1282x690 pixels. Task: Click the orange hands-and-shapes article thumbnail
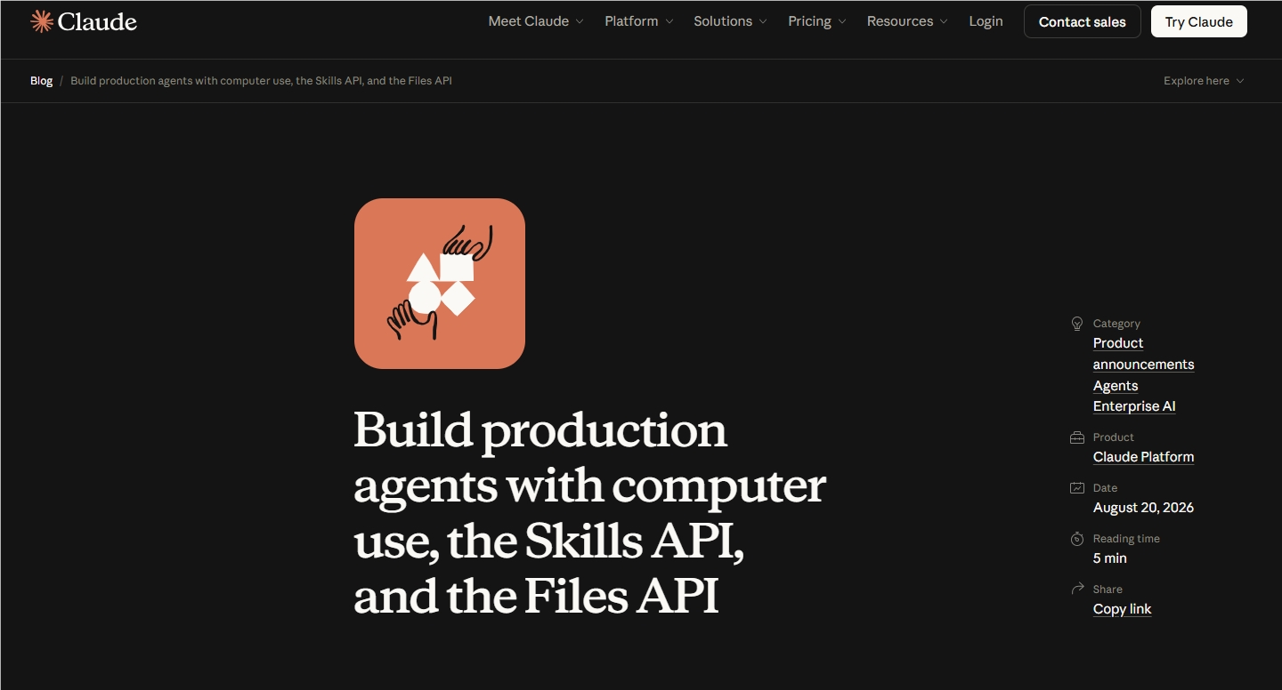[440, 284]
